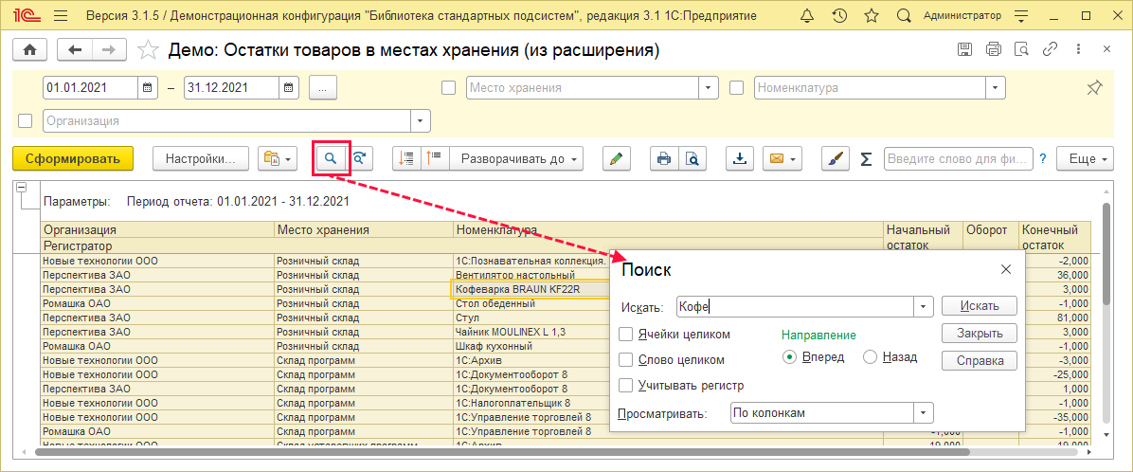The image size is (1133, 472).
Task: Click the Справка button
Action: pyautogui.click(x=980, y=360)
